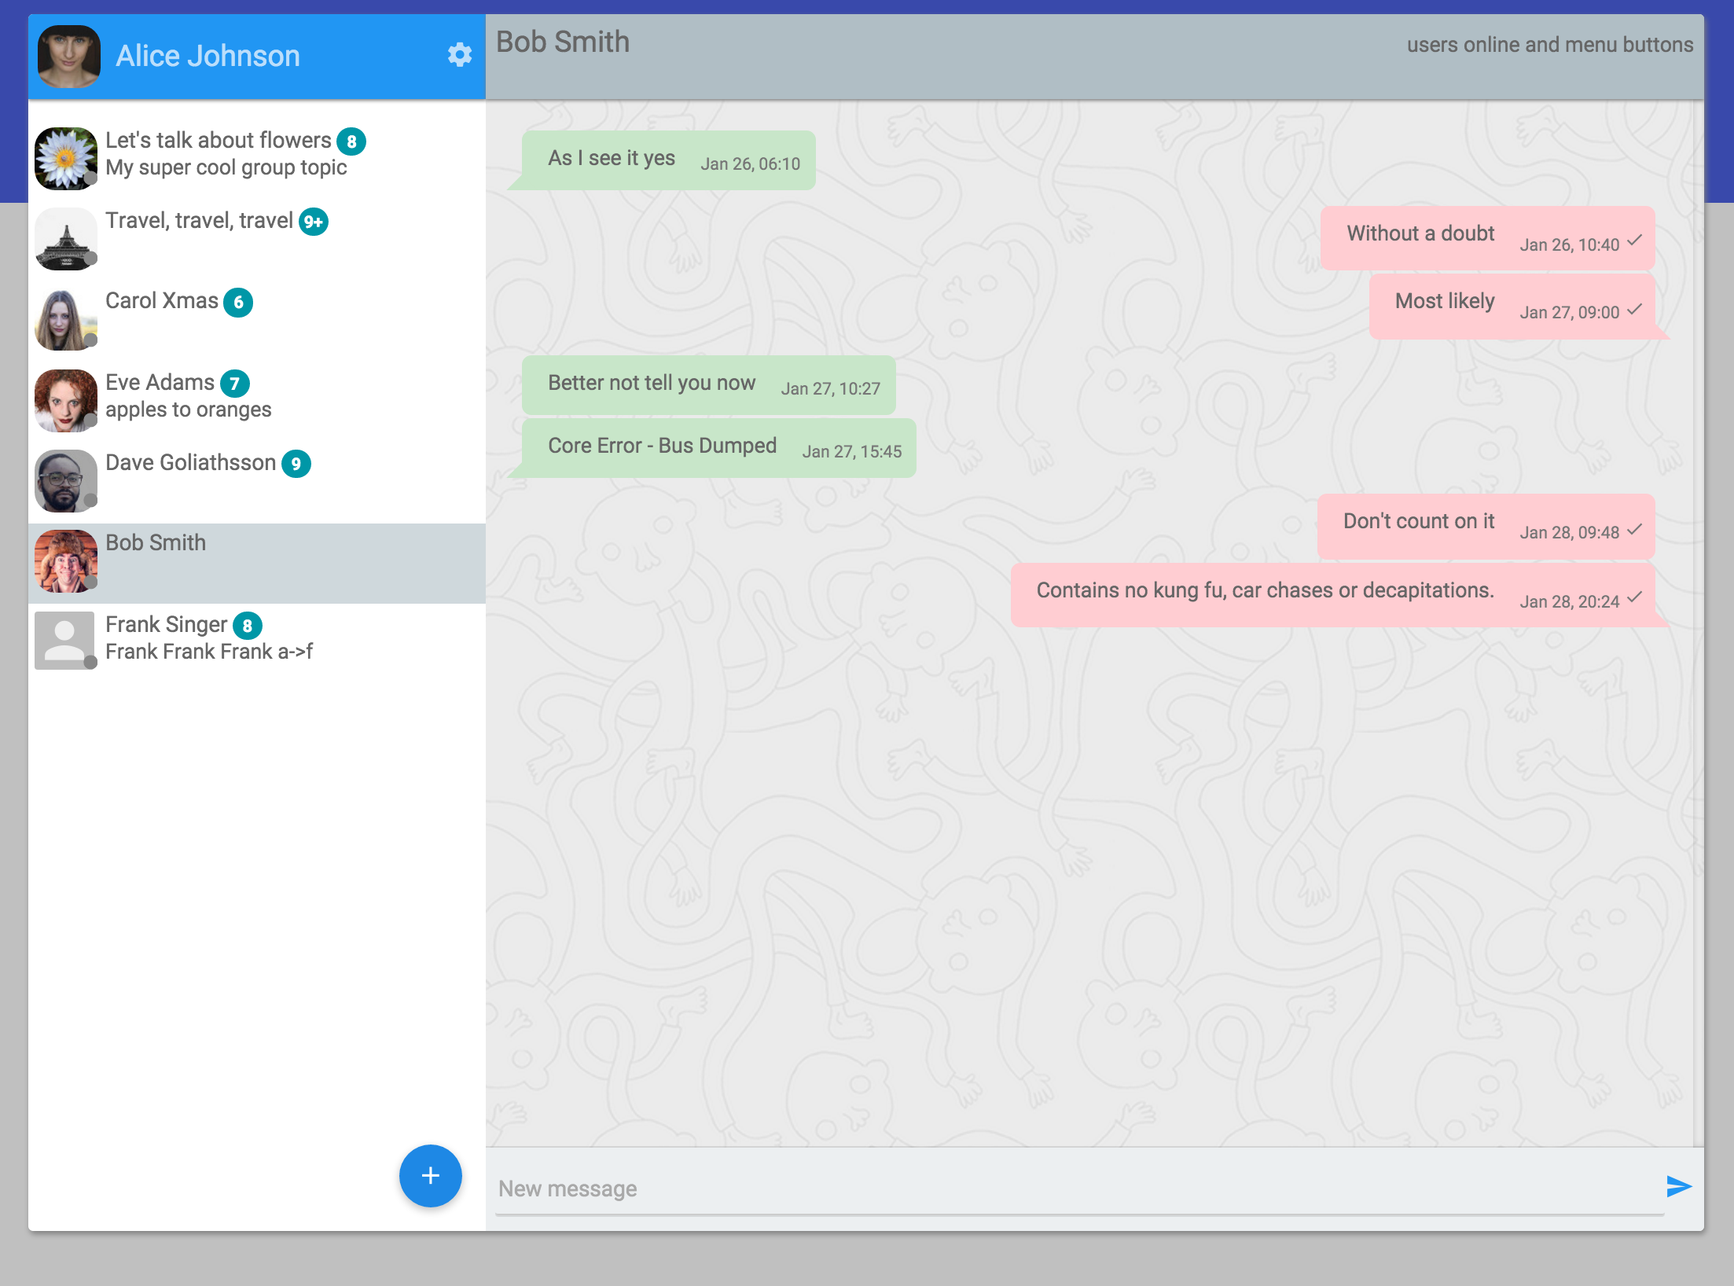Click timestamp Jan 26, 06:10
The height and width of the screenshot is (1286, 1734).
click(x=751, y=164)
